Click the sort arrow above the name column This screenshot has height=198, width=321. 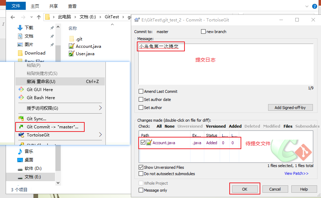(x=112, y=25)
